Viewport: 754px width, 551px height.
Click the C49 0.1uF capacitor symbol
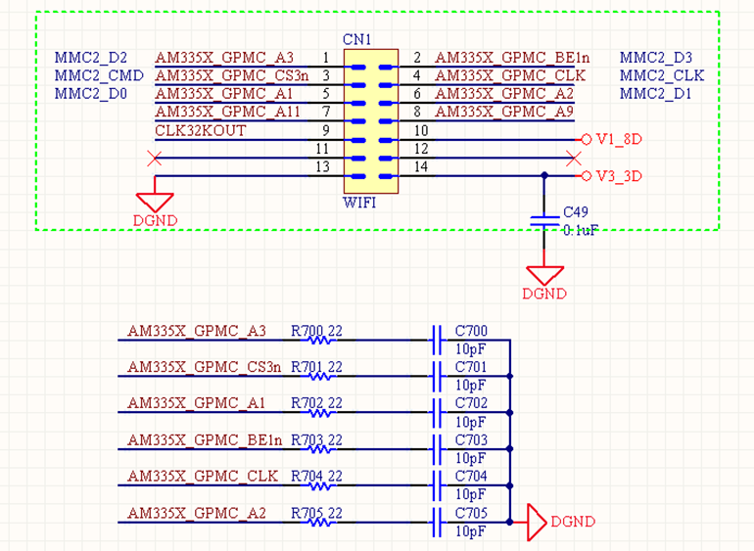pos(543,219)
